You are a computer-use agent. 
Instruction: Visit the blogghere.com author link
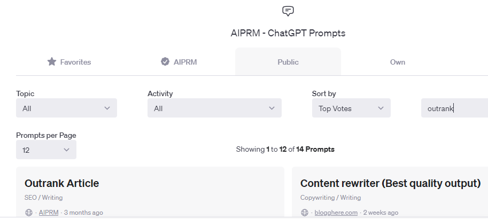[336, 213]
